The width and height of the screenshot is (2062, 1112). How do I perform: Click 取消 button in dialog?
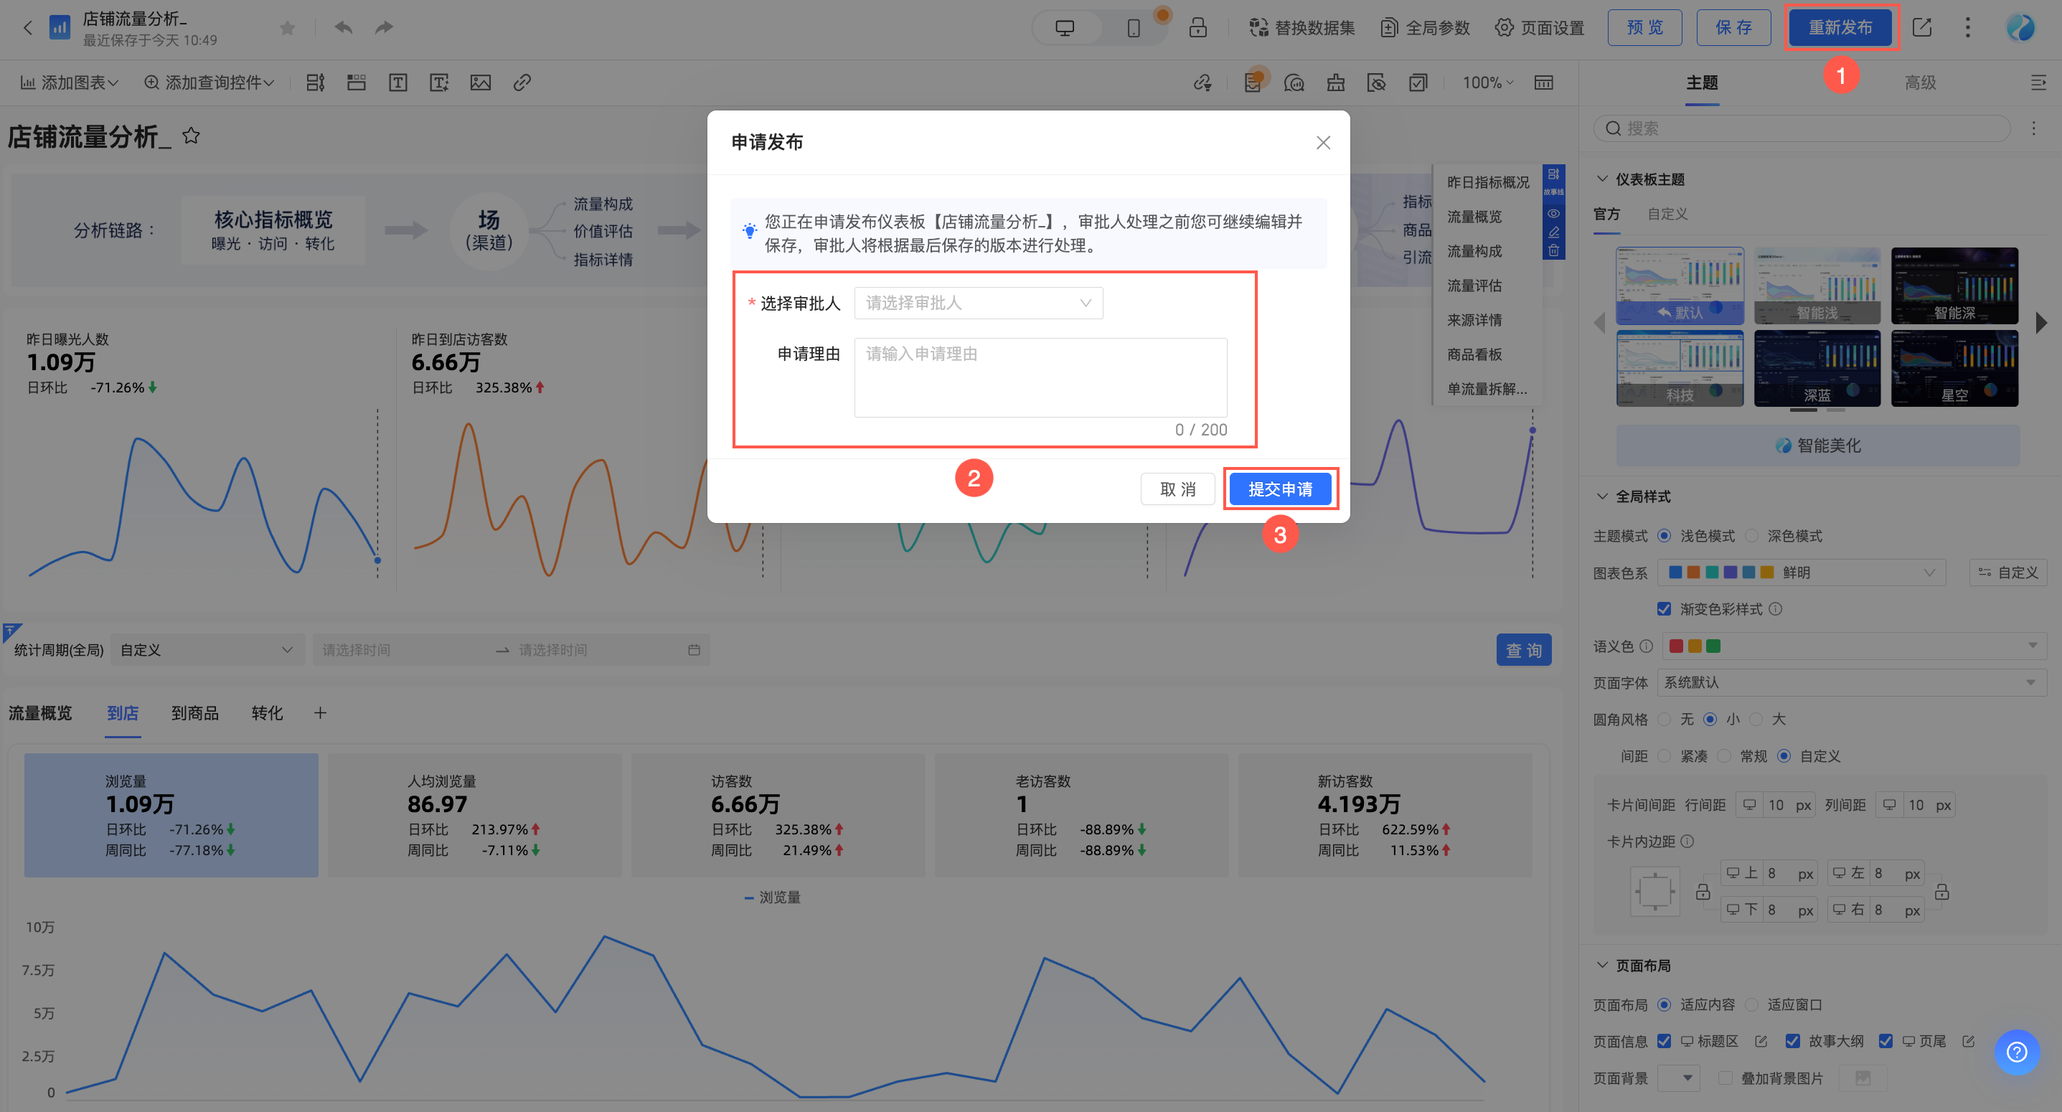point(1177,489)
